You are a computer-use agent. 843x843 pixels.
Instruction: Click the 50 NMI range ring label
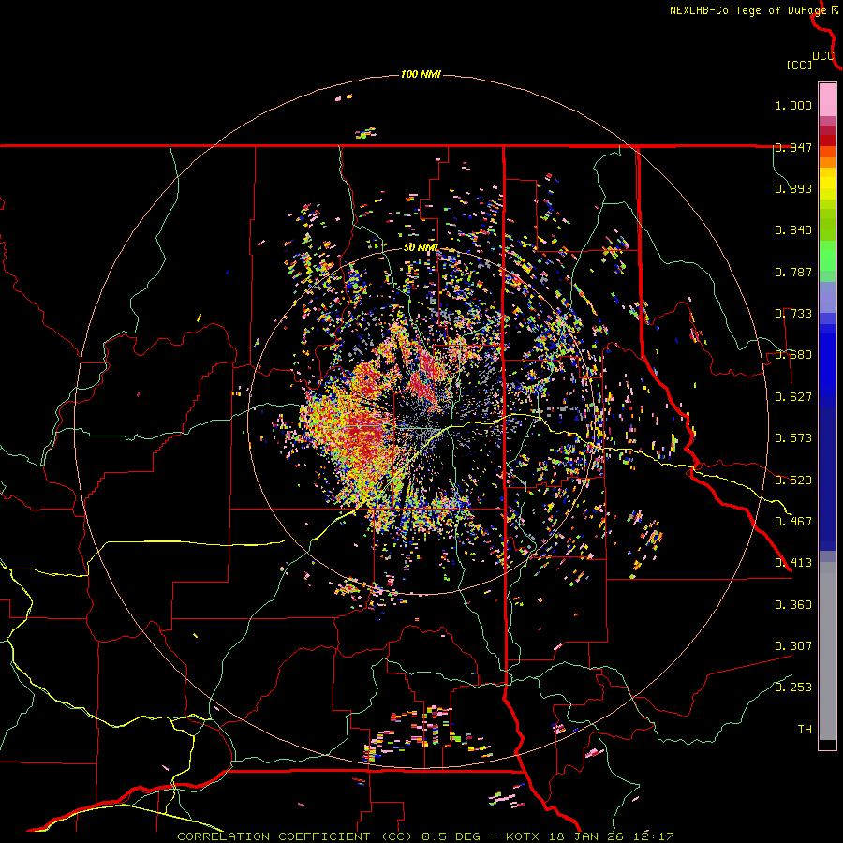click(421, 247)
